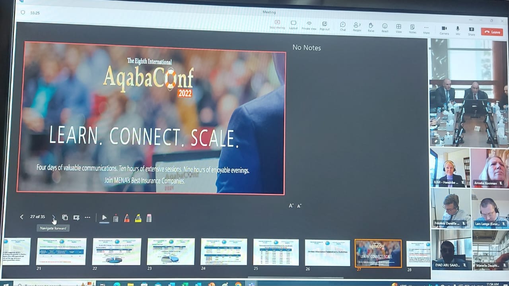Select the current slide 27 thumbnail
Viewport: 509px width, 286px height.
click(378, 253)
